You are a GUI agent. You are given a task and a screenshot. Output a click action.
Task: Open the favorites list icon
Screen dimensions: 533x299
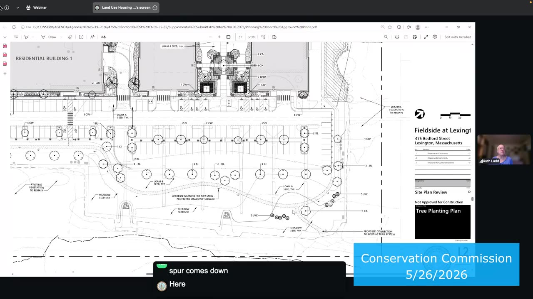408,27
